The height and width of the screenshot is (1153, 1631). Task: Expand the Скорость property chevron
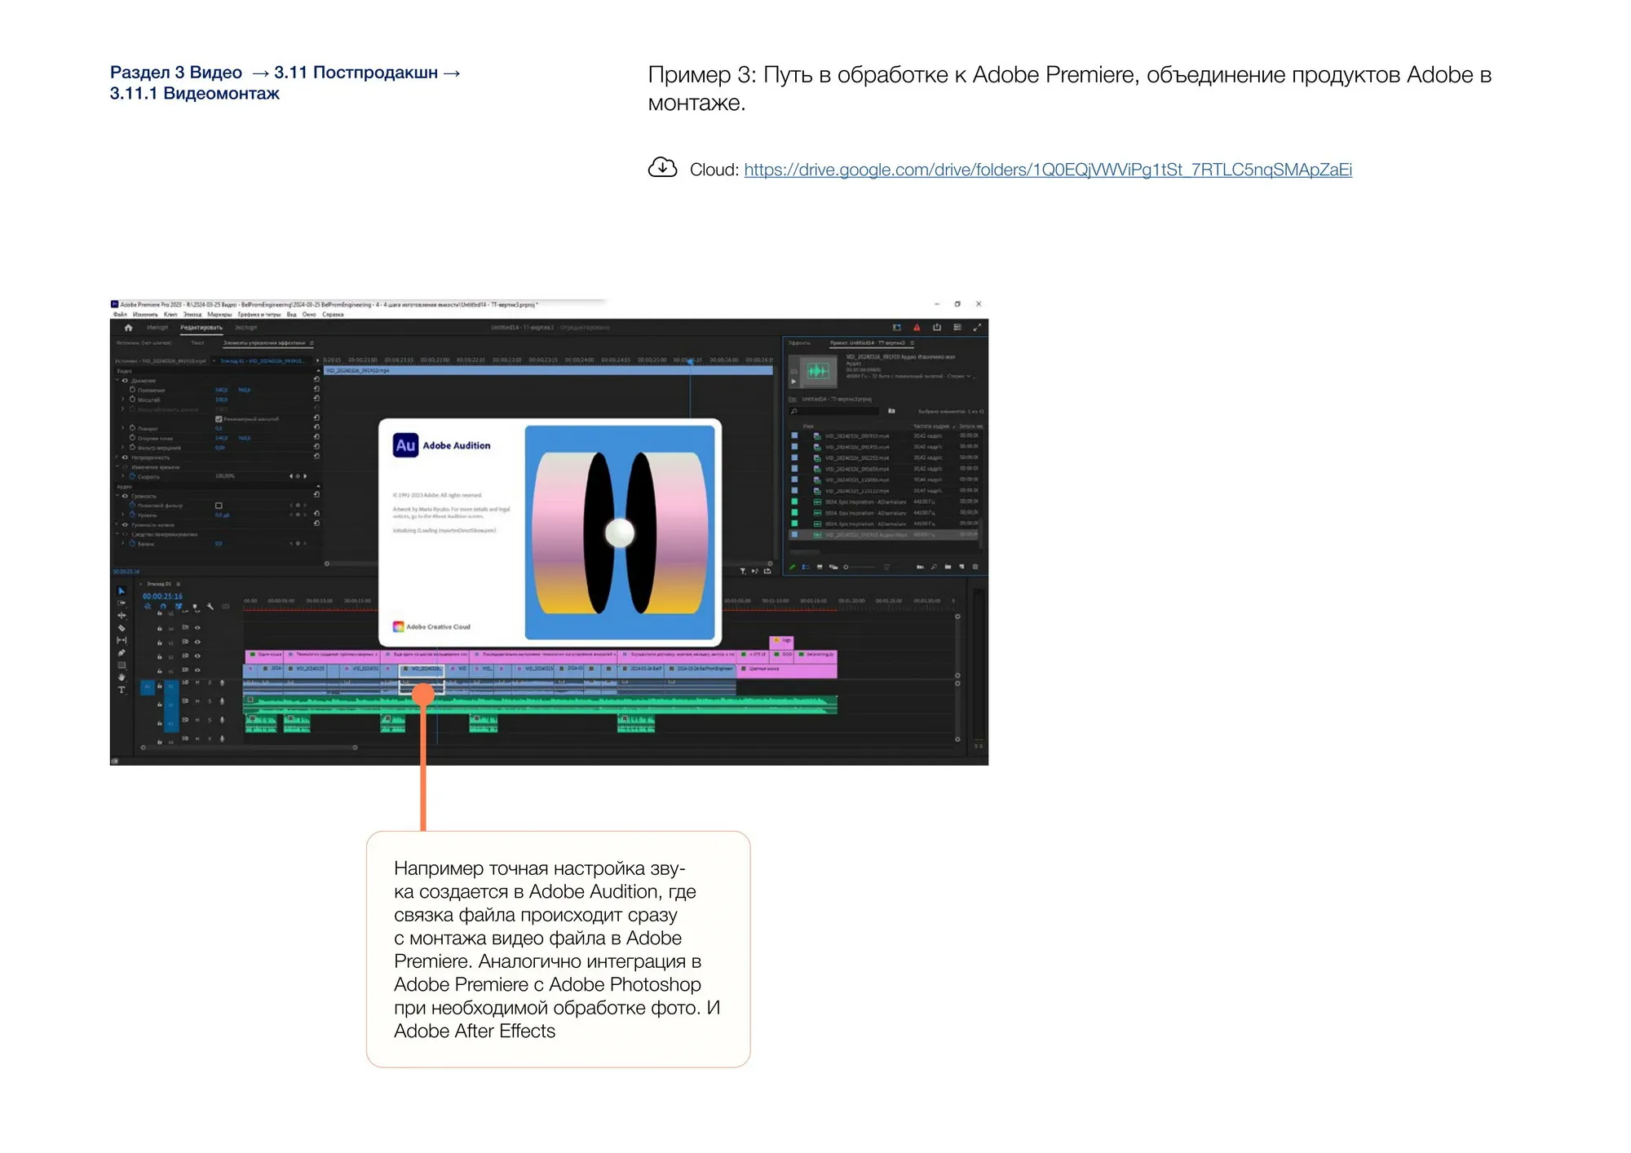pos(123,476)
